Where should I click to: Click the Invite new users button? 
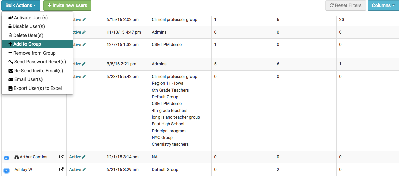tap(67, 5)
